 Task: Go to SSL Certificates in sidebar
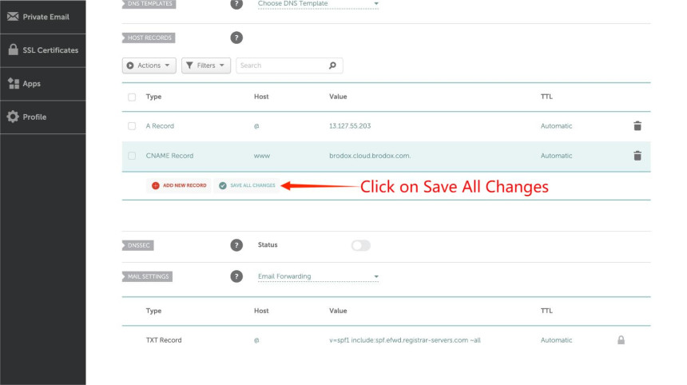click(42, 50)
